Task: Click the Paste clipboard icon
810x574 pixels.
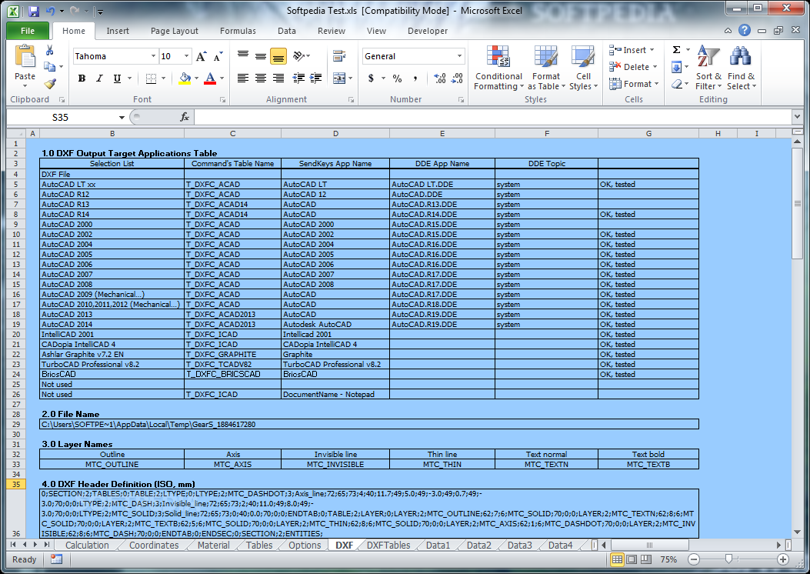Action: [x=25, y=57]
